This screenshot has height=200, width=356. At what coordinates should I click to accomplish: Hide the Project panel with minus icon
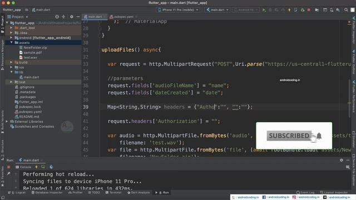(x=78, y=17)
